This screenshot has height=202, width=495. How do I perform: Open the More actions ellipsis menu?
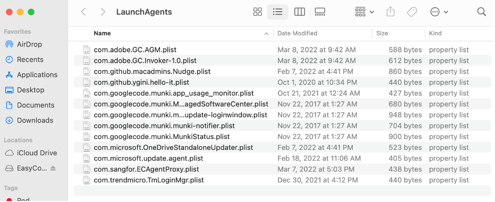pyautogui.click(x=439, y=12)
